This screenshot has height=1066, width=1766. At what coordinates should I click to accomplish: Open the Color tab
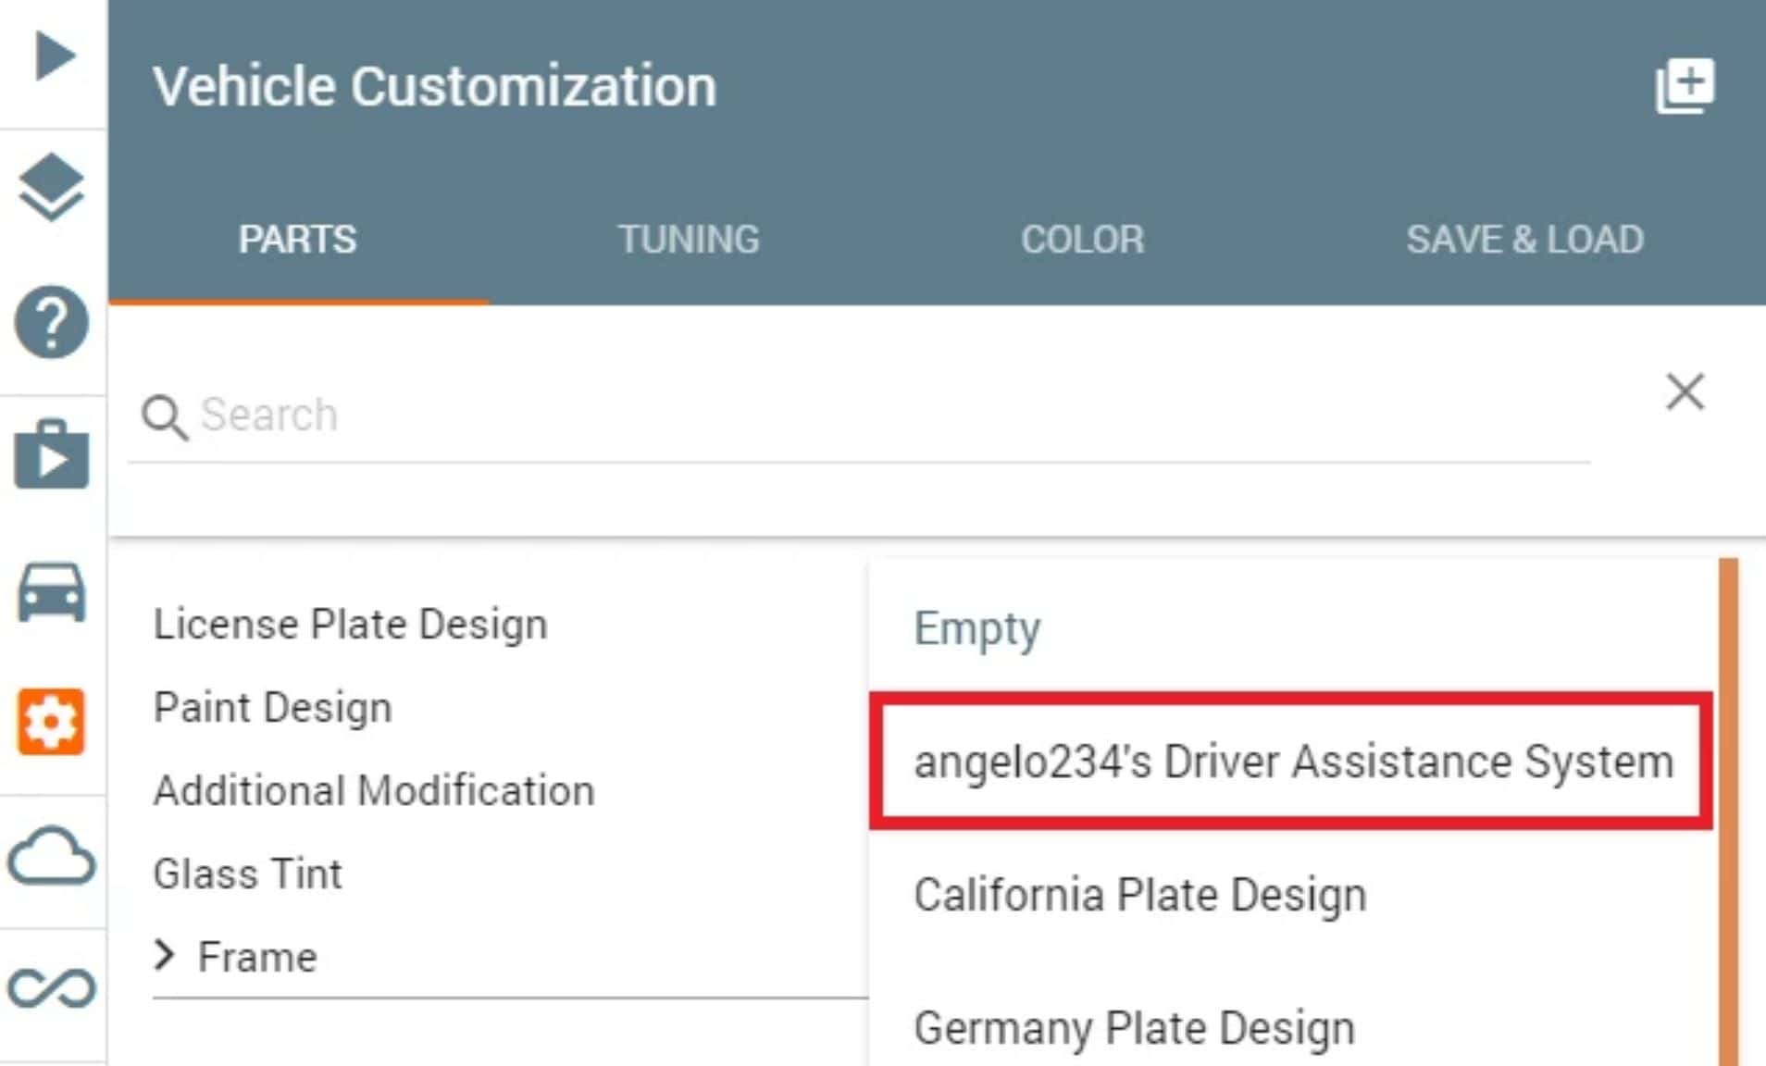(x=1082, y=240)
